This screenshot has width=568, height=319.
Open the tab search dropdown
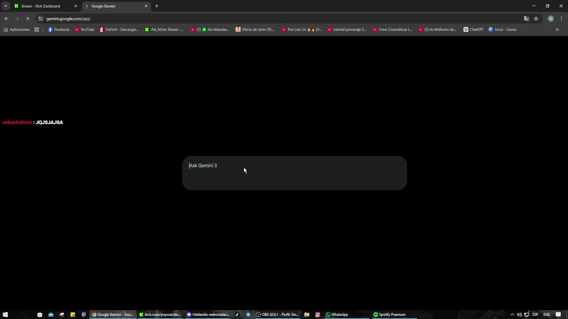[x=6, y=6]
